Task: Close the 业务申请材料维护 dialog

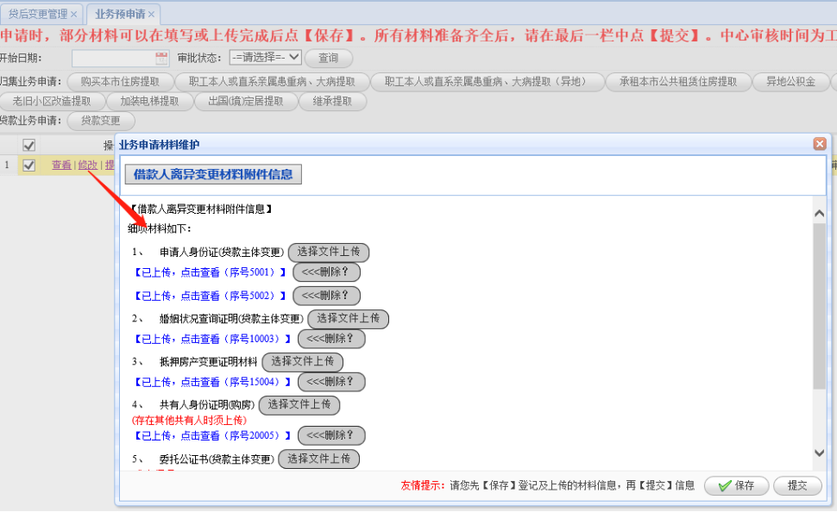Action: [x=819, y=145]
